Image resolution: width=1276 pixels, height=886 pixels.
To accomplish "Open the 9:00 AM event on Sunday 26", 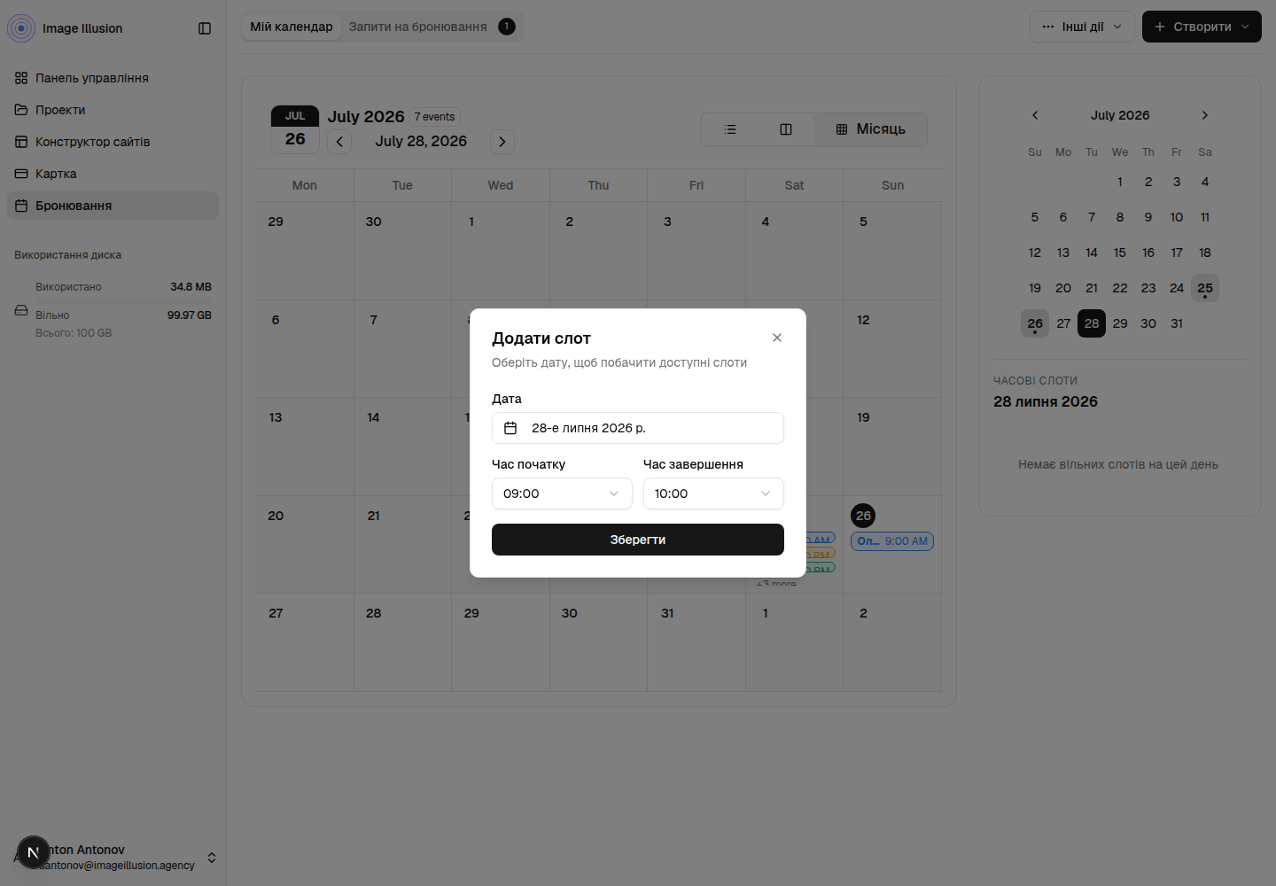I will (x=892, y=541).
